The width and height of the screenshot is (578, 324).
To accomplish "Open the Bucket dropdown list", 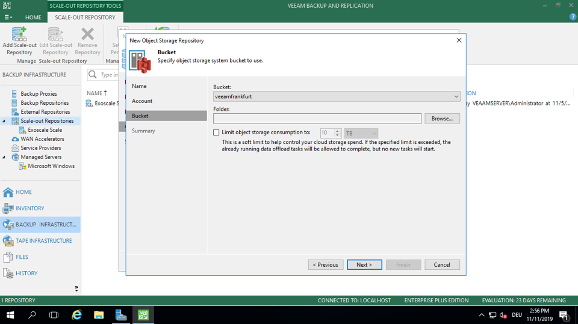I will click(456, 96).
